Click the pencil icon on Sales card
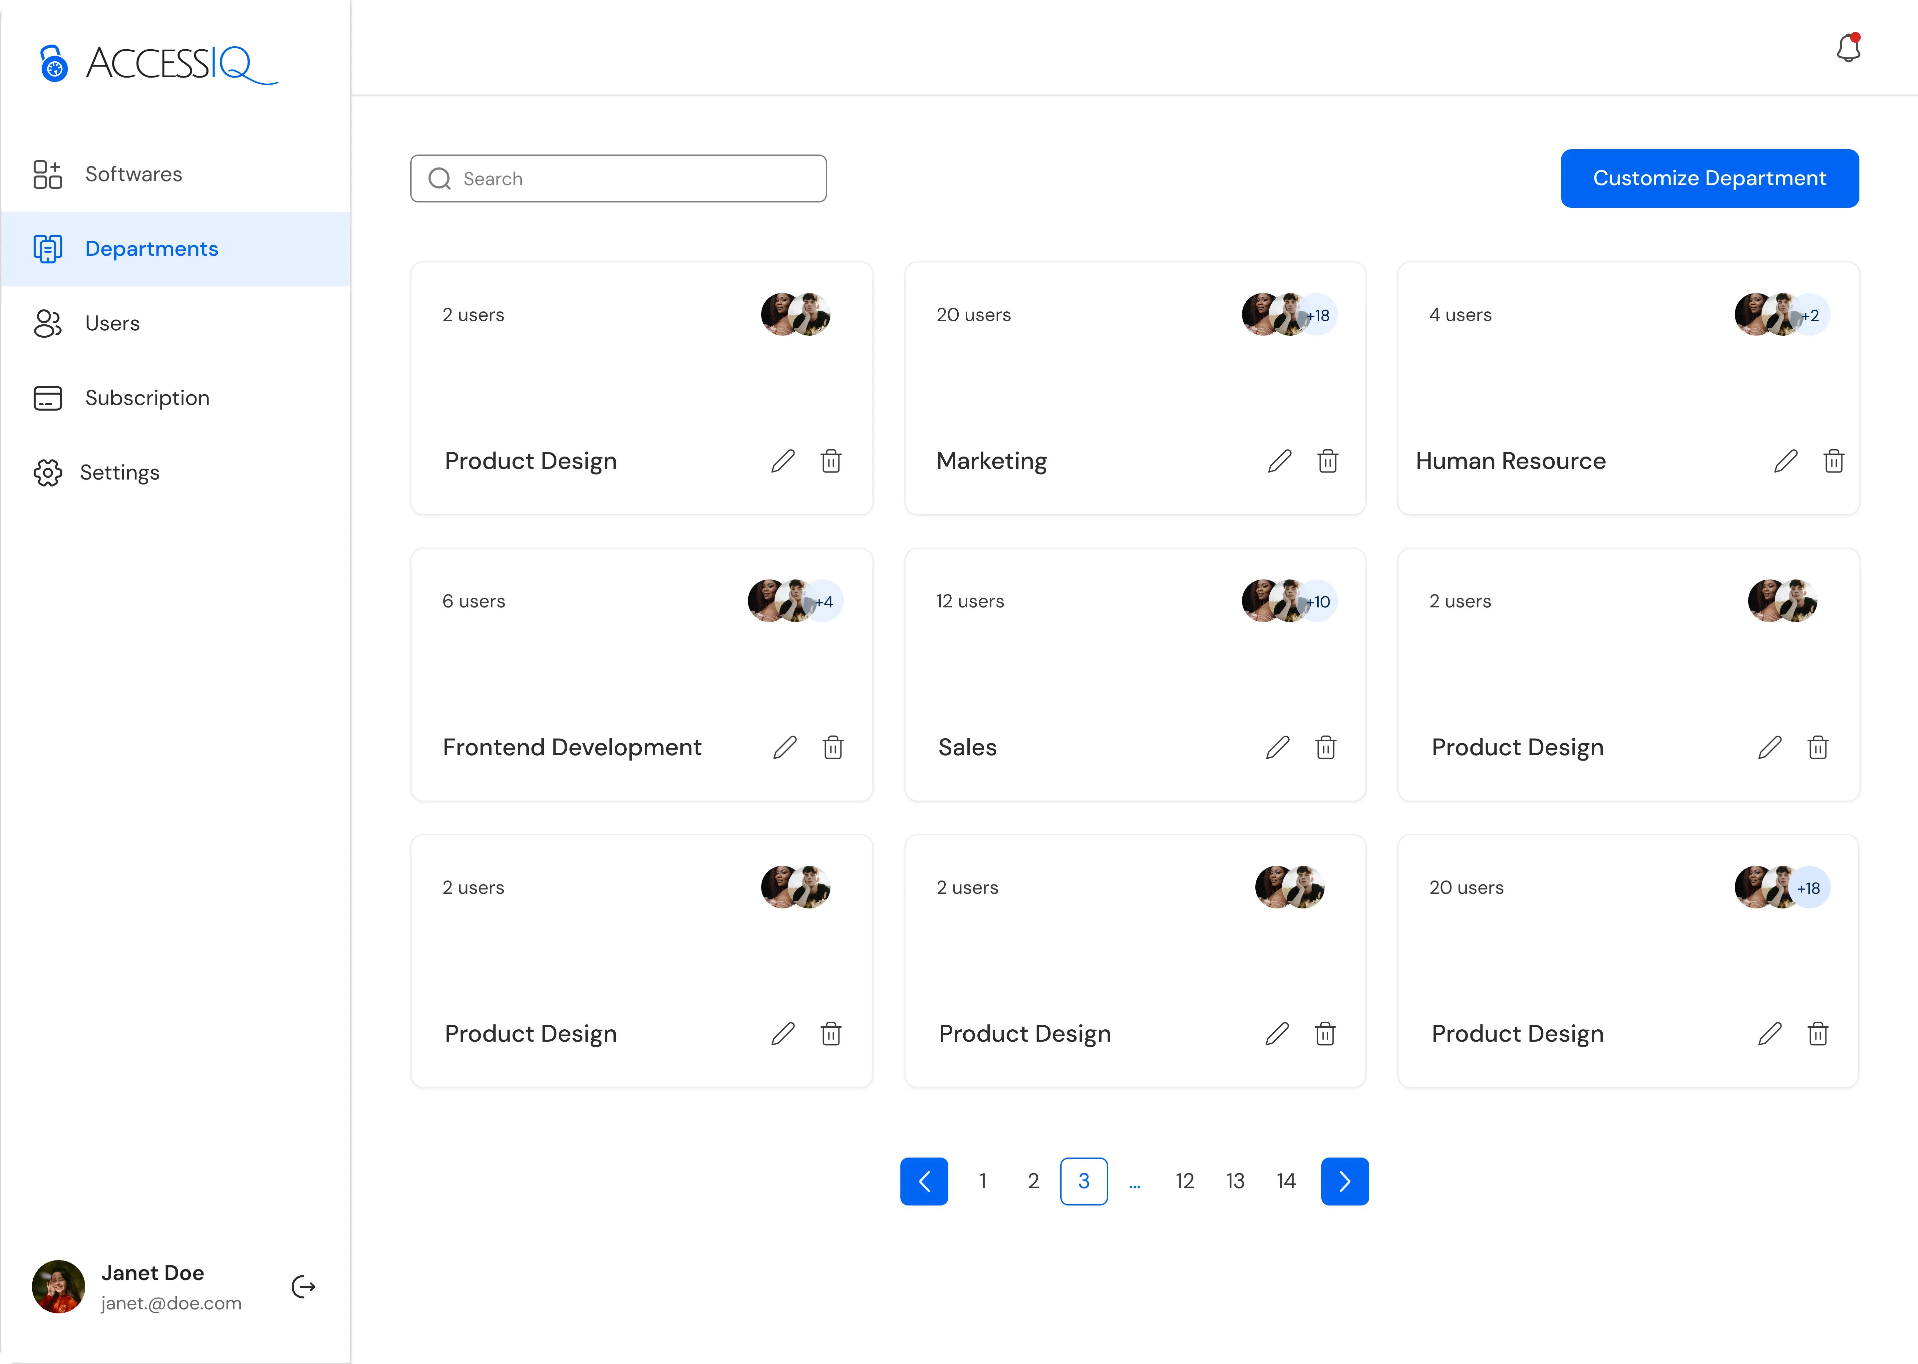Viewport: 1918px width, 1364px height. coord(1277,748)
